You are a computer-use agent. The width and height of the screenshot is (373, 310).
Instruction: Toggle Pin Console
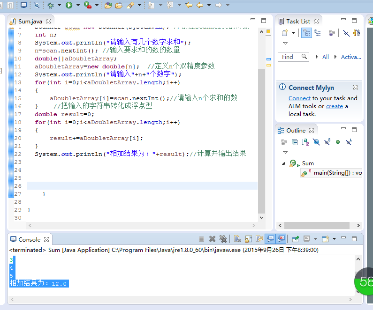click(296, 239)
